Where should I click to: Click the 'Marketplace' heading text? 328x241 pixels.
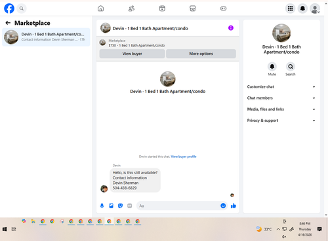click(32, 23)
